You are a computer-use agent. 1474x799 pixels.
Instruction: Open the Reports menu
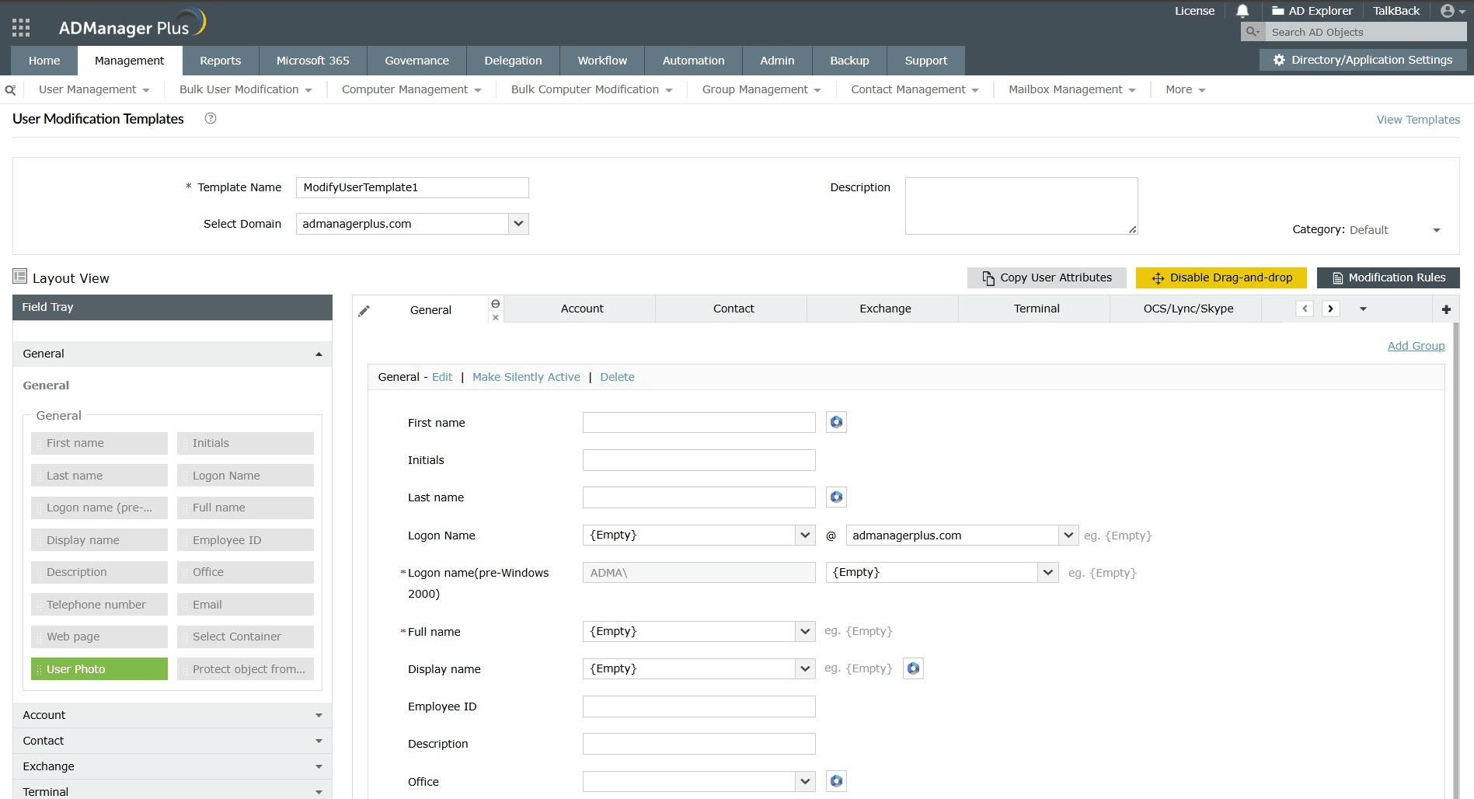(220, 60)
